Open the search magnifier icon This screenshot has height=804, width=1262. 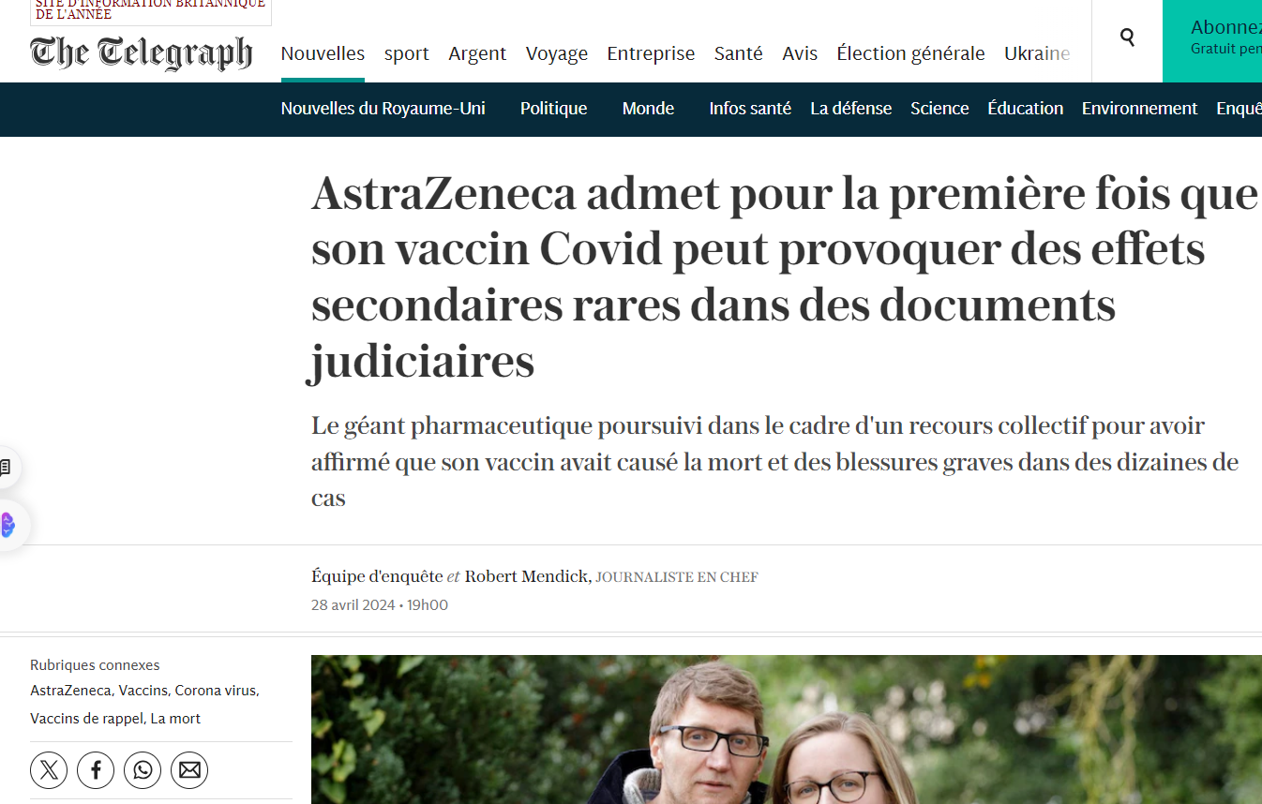click(1127, 37)
